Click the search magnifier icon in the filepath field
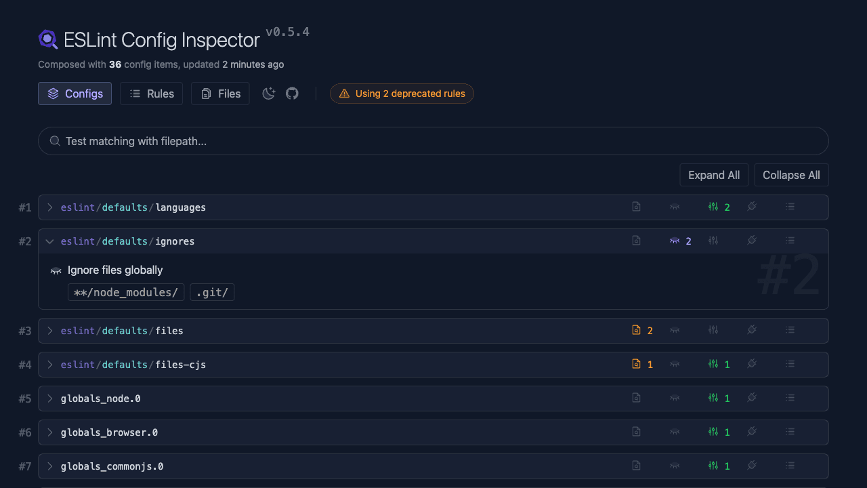867x488 pixels. pyautogui.click(x=54, y=140)
